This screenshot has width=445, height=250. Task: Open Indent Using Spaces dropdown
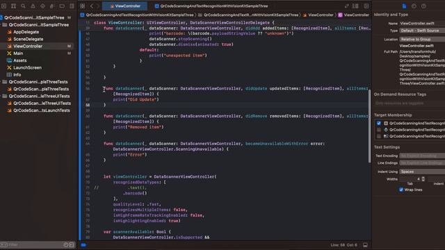coord(422,172)
